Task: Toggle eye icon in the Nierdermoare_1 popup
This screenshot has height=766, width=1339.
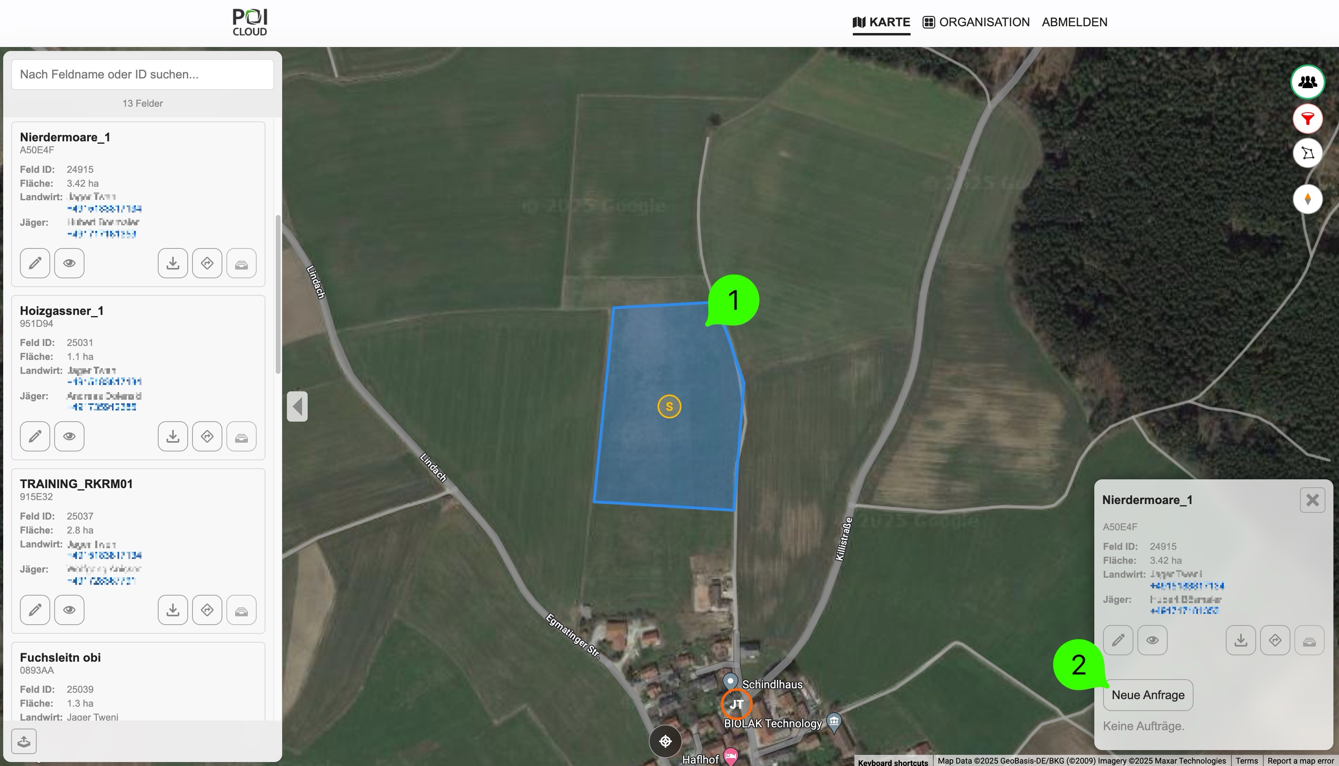Action: point(1152,640)
